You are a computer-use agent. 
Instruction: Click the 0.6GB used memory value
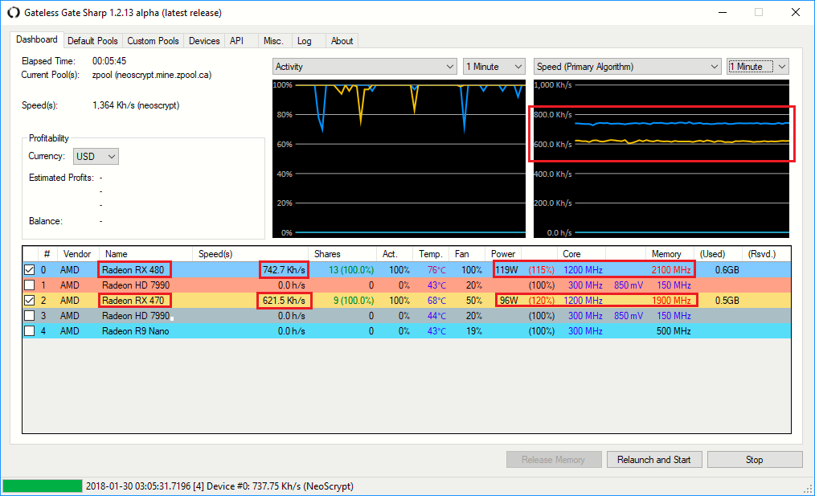pos(727,270)
